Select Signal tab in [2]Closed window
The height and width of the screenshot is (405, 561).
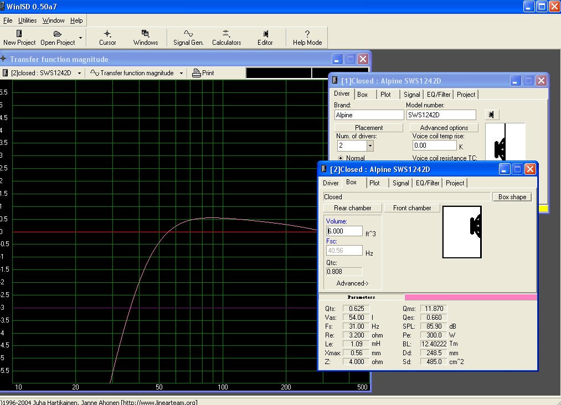tap(401, 183)
